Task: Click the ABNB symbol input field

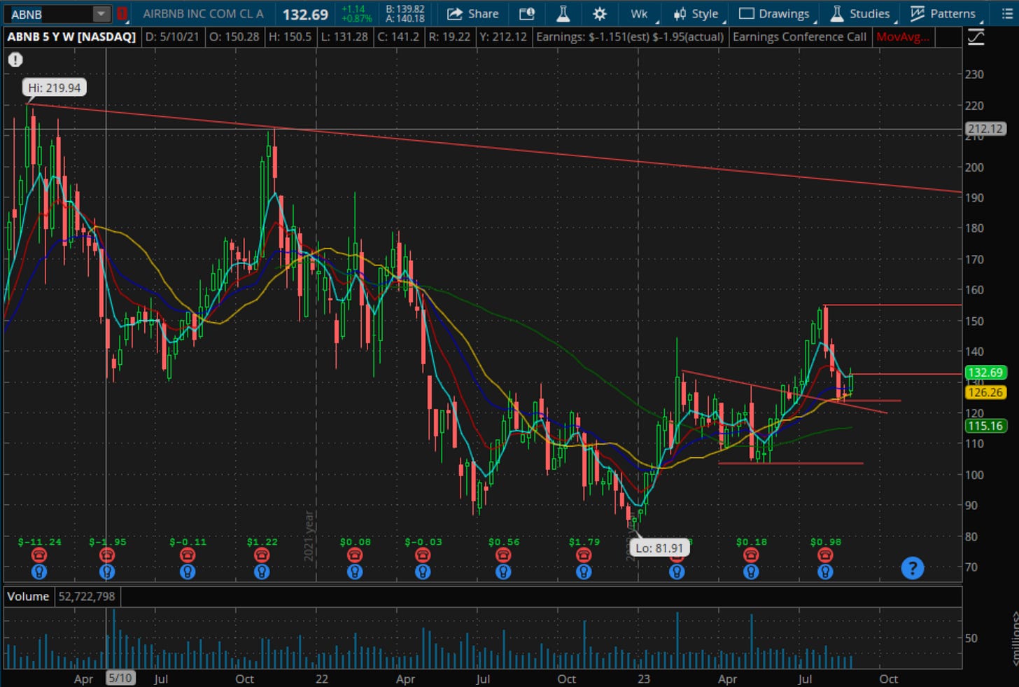Action: [50, 14]
